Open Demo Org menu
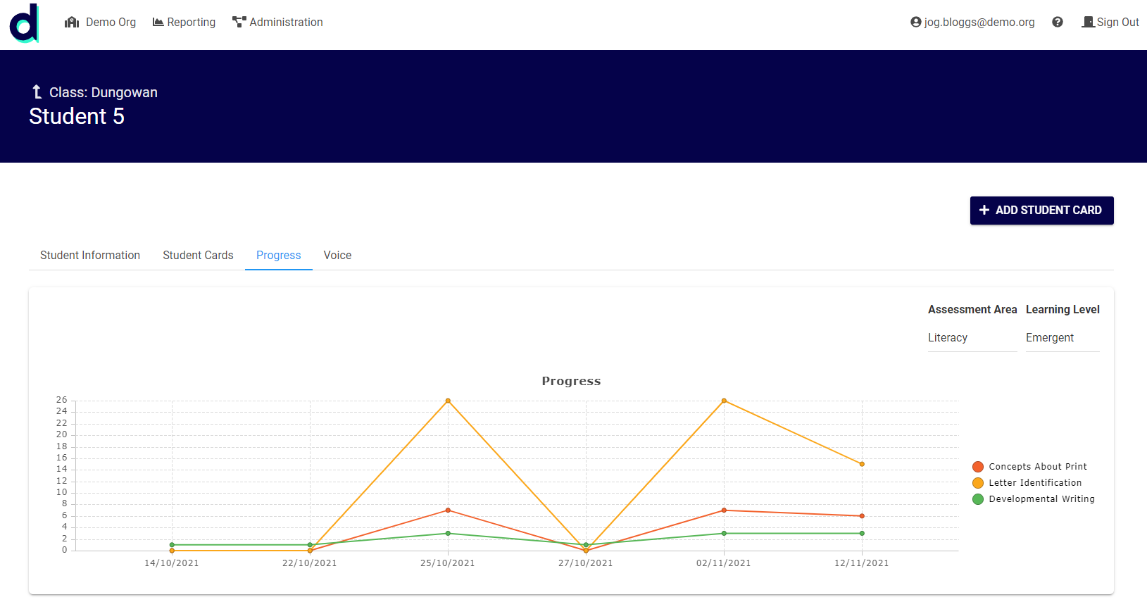1147x602 pixels. 101,23
